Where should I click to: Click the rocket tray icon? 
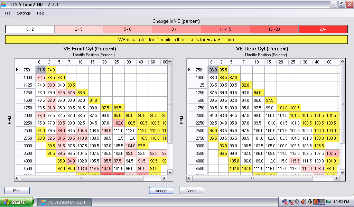[x=310, y=202]
